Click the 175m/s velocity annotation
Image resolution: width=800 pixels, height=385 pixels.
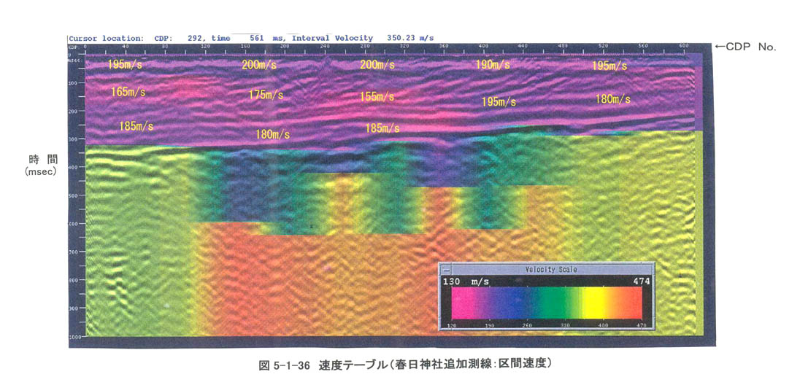266,96
